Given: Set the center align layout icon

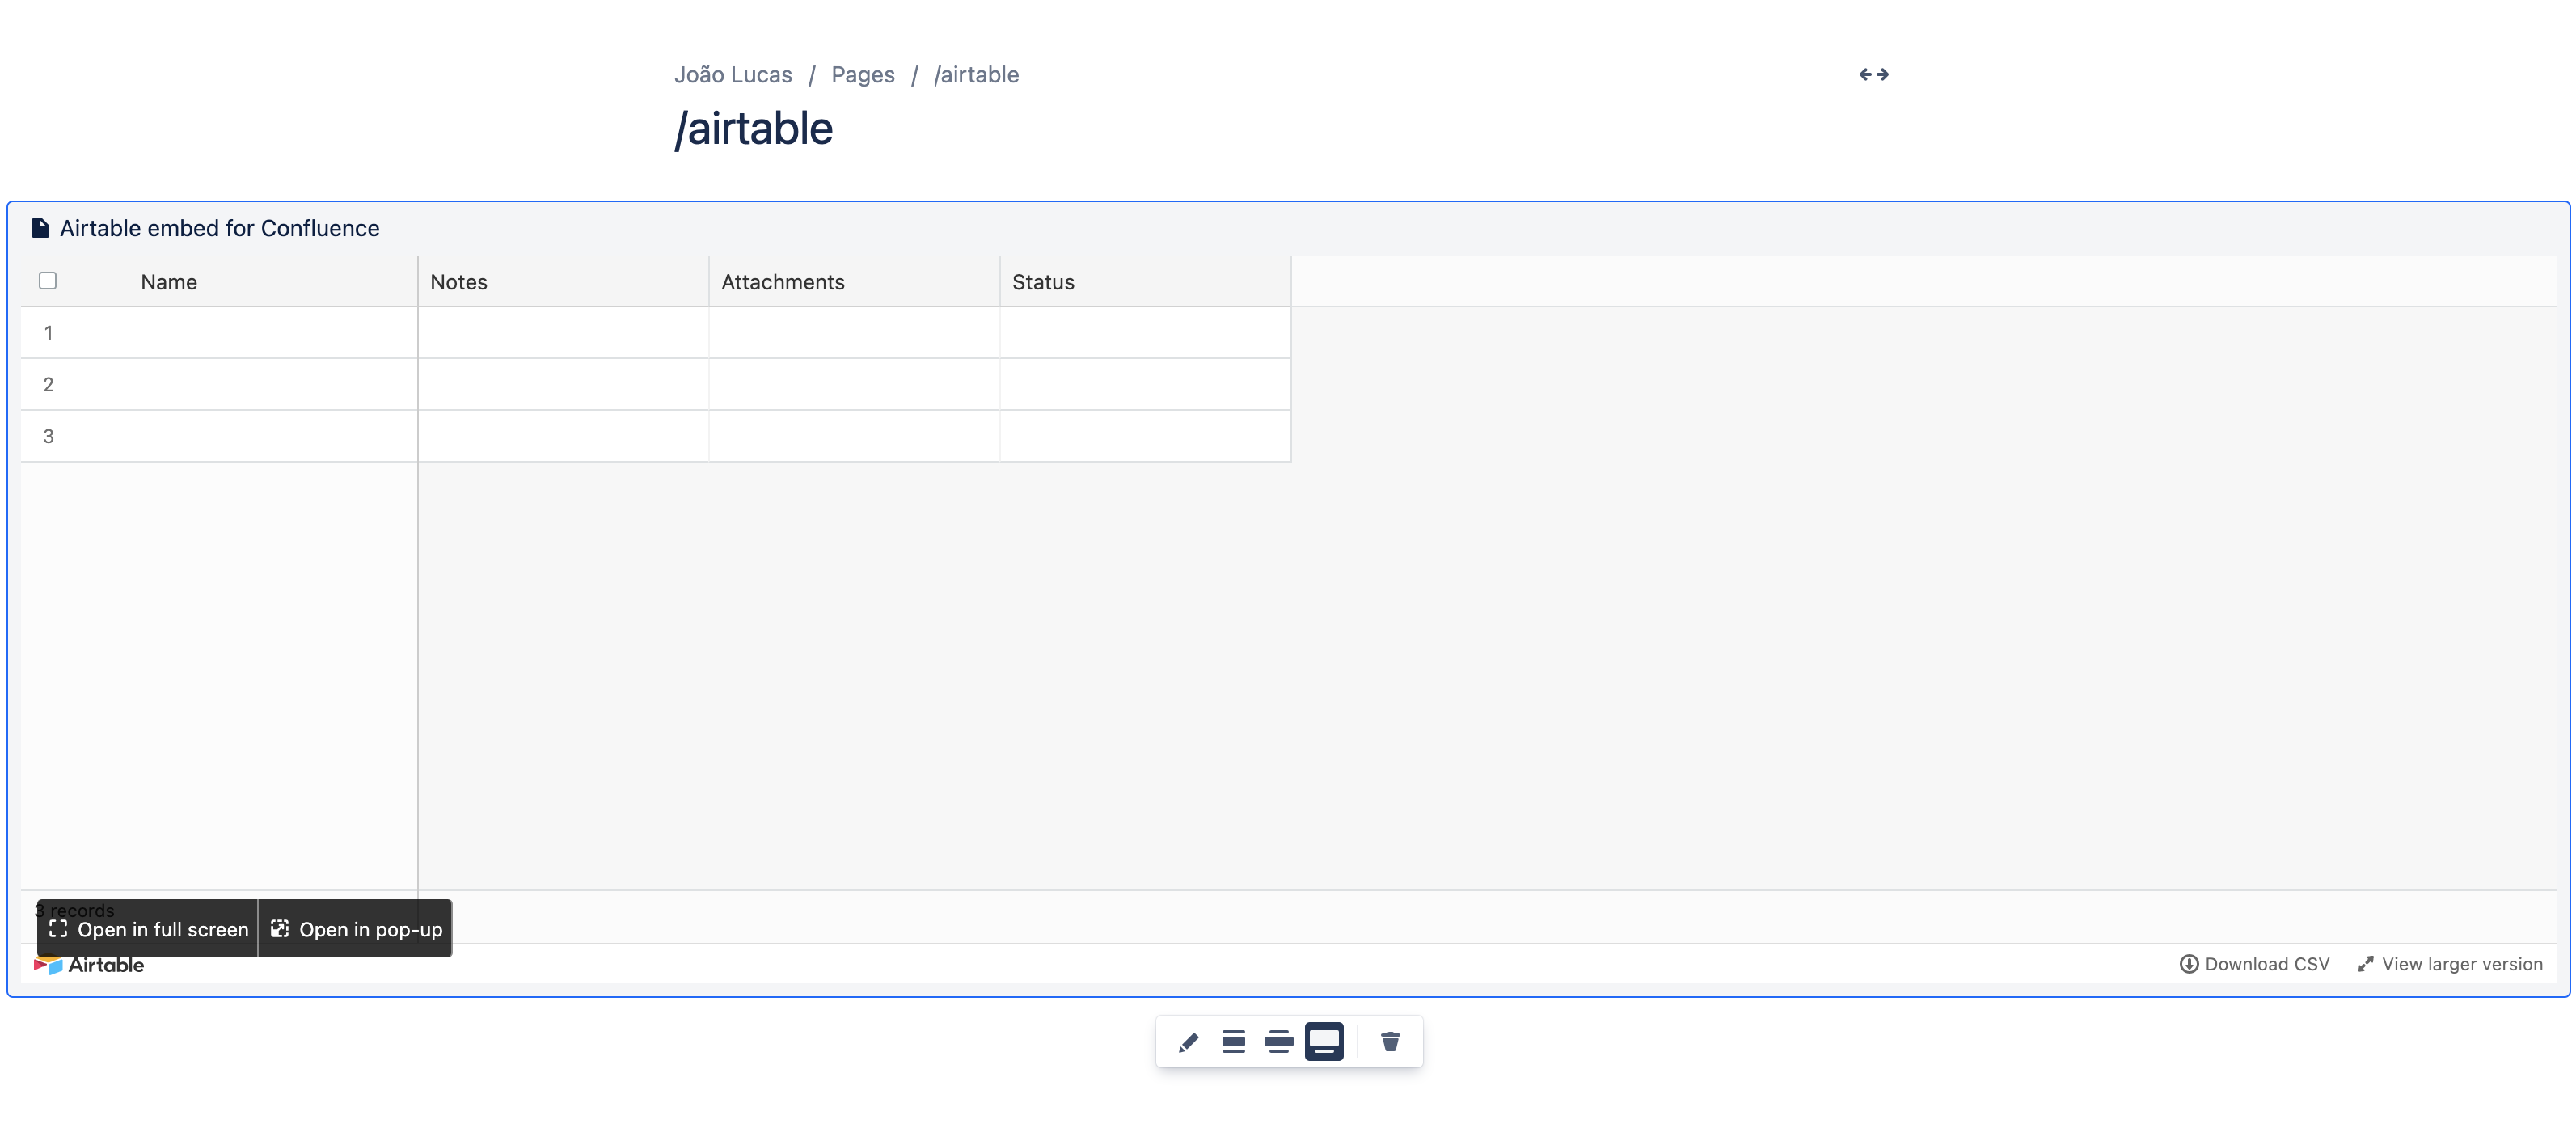Looking at the screenshot, I should 1233,1042.
